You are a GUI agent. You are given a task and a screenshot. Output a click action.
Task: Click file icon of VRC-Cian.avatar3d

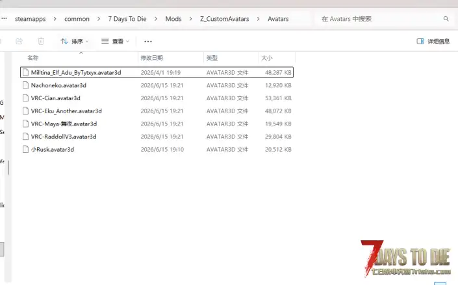click(26, 98)
